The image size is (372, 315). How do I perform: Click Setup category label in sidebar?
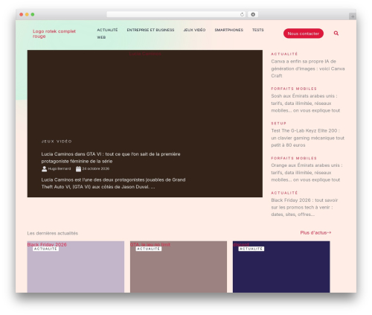[278, 124]
